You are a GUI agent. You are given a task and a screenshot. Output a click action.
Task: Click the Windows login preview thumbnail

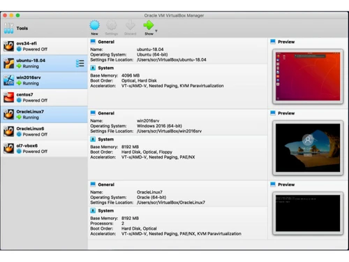308,147
